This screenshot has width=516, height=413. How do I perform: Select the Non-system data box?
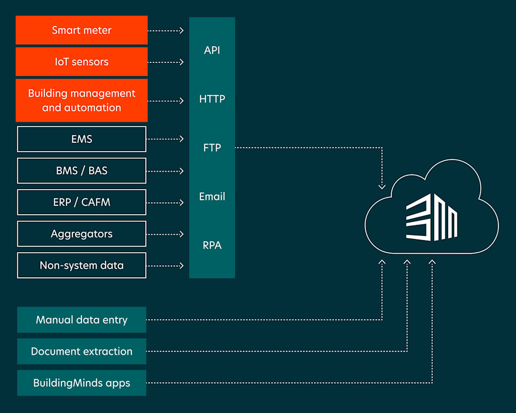81,265
